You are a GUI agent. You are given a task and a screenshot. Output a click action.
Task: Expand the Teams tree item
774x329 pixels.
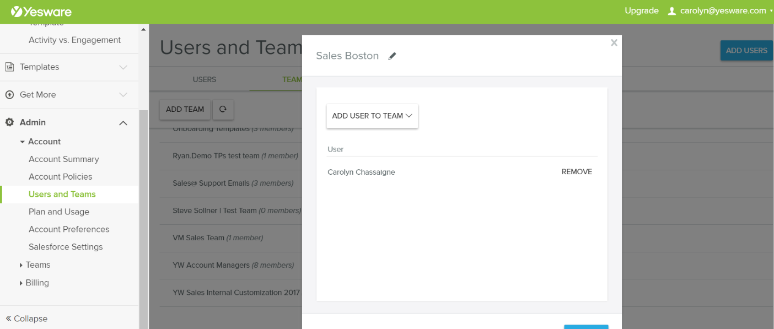[21, 265]
